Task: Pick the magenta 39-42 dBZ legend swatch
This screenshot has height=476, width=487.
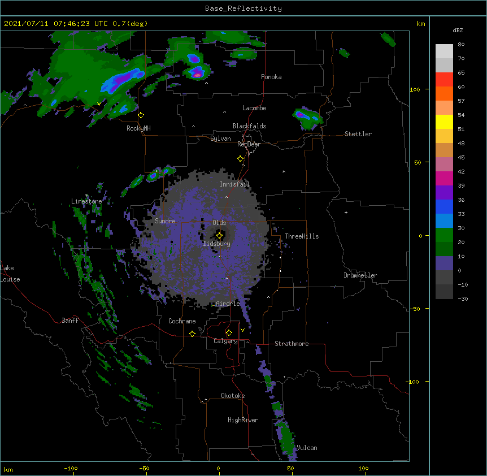Action: (444, 178)
